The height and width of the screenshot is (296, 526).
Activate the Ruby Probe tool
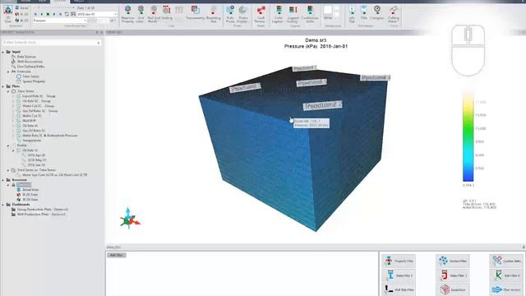[x=230, y=14]
